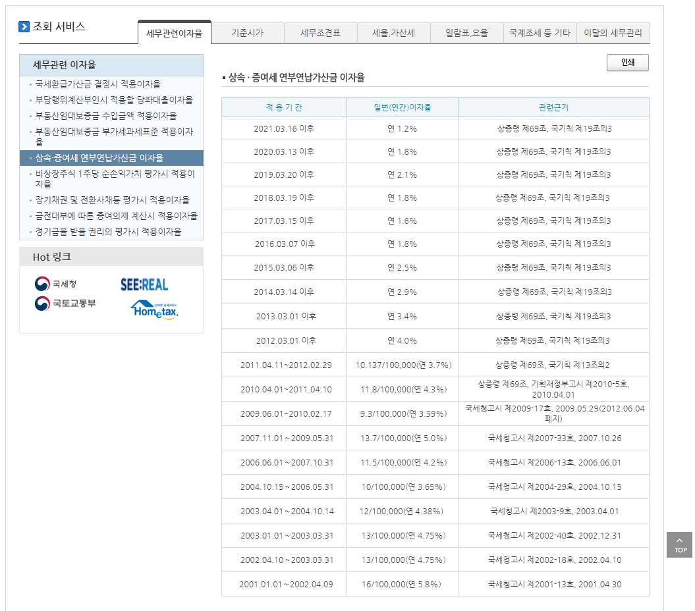Viewport: 695px width, 611px height.
Task: Click the 일변(연간)이자율 column header
Action: pos(403,107)
